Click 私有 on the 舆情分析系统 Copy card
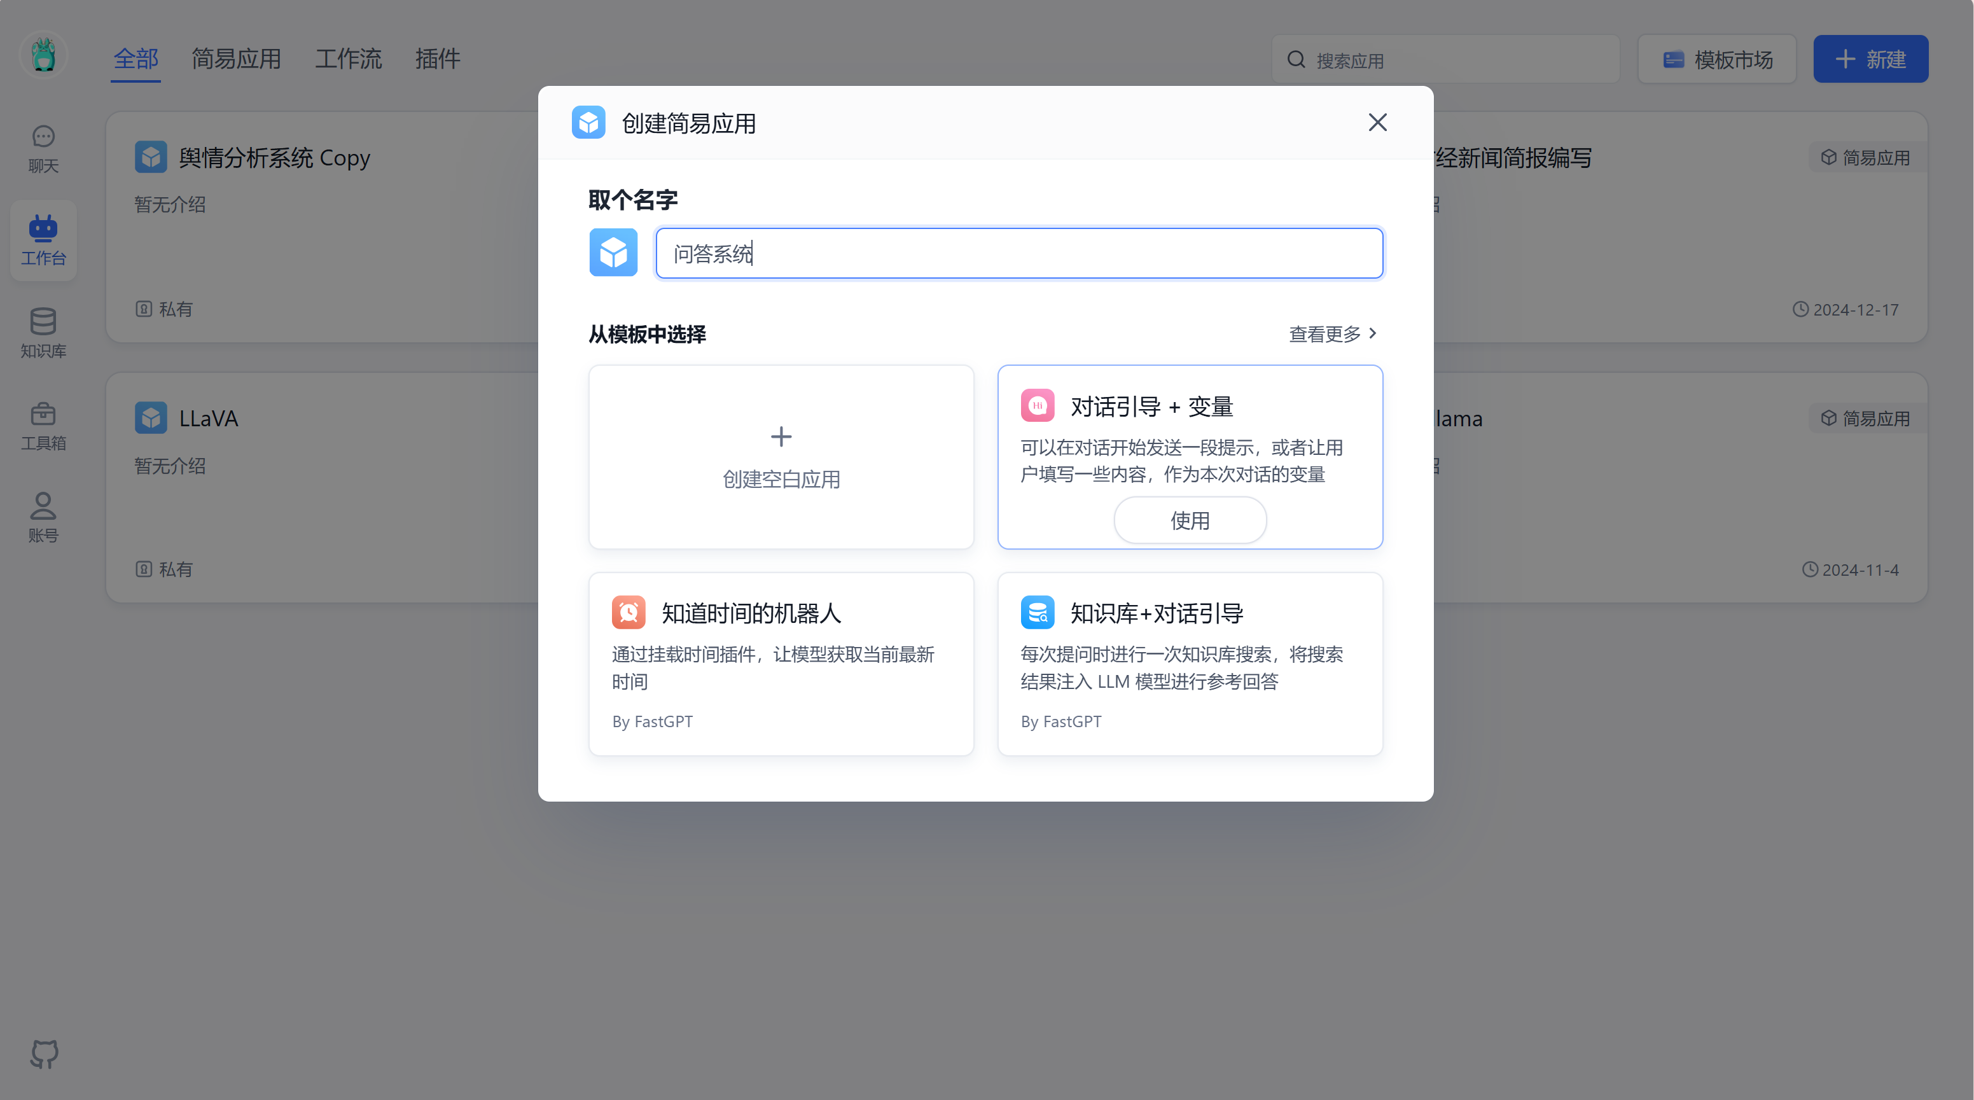The width and height of the screenshot is (1974, 1100). (176, 309)
